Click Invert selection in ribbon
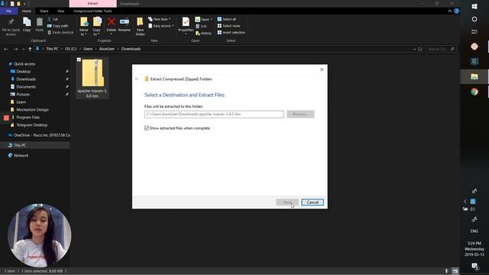The image size is (489, 275). (x=231, y=32)
